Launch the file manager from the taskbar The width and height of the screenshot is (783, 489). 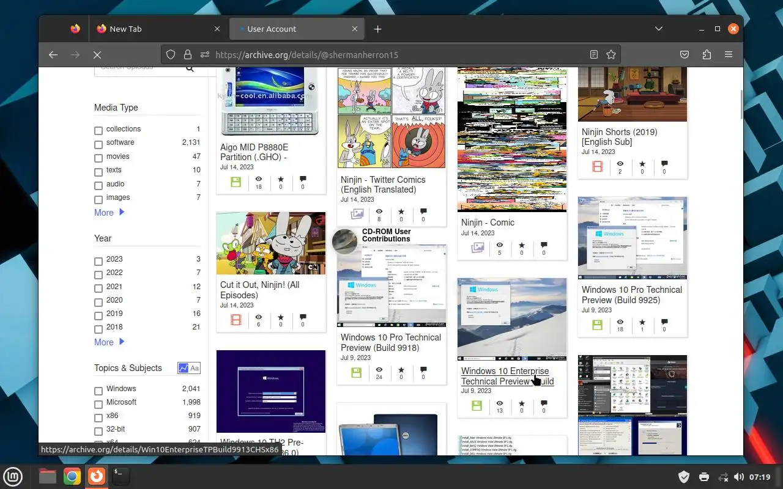(48, 476)
